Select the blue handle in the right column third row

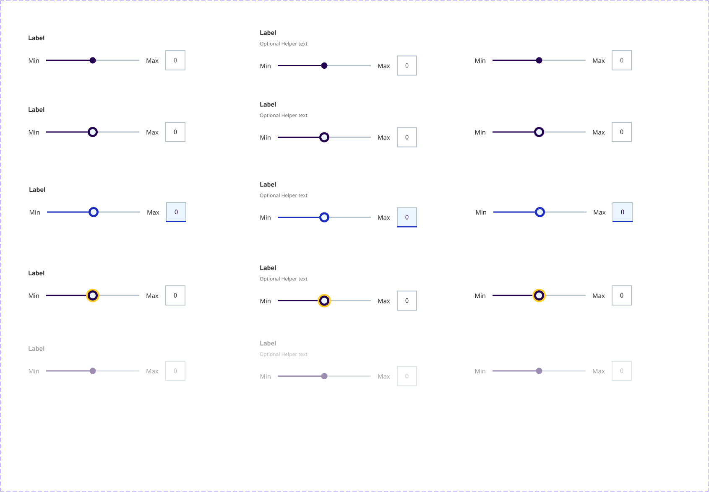click(539, 212)
